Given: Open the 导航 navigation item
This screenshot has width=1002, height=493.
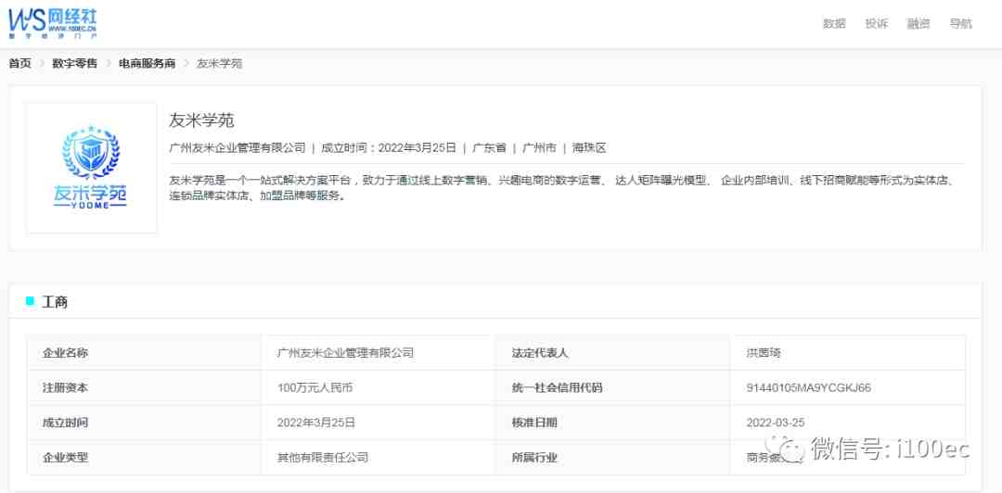Looking at the screenshot, I should (960, 23).
